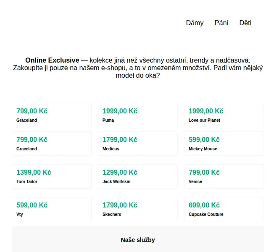Open the Tom Tailor product card

tap(52, 176)
